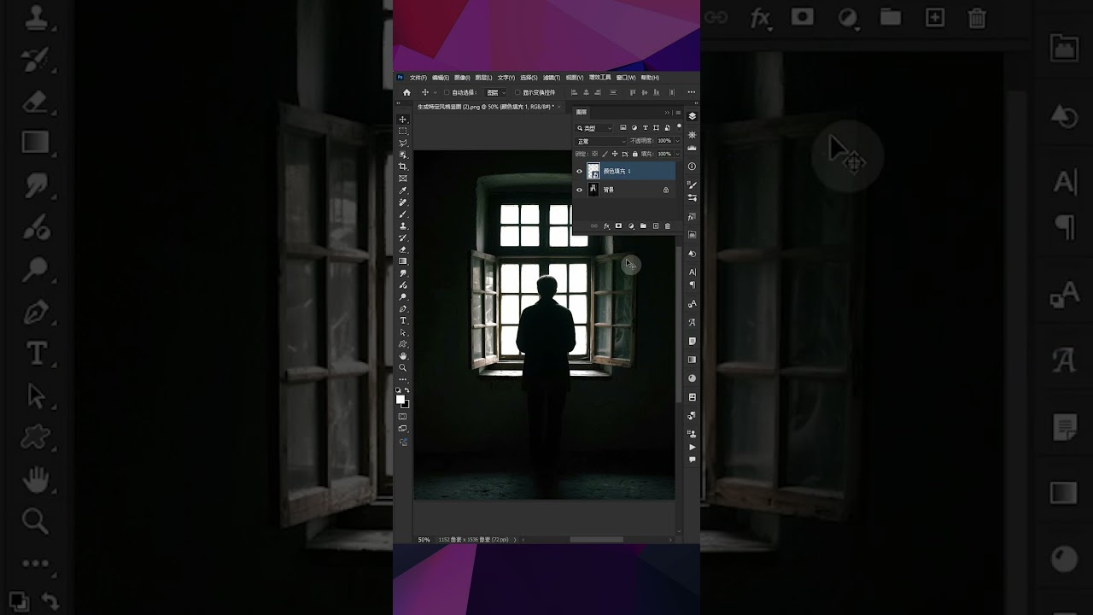Open Move tool preset dropdown arrow
Screen dimensions: 1093x615
tap(435, 92)
